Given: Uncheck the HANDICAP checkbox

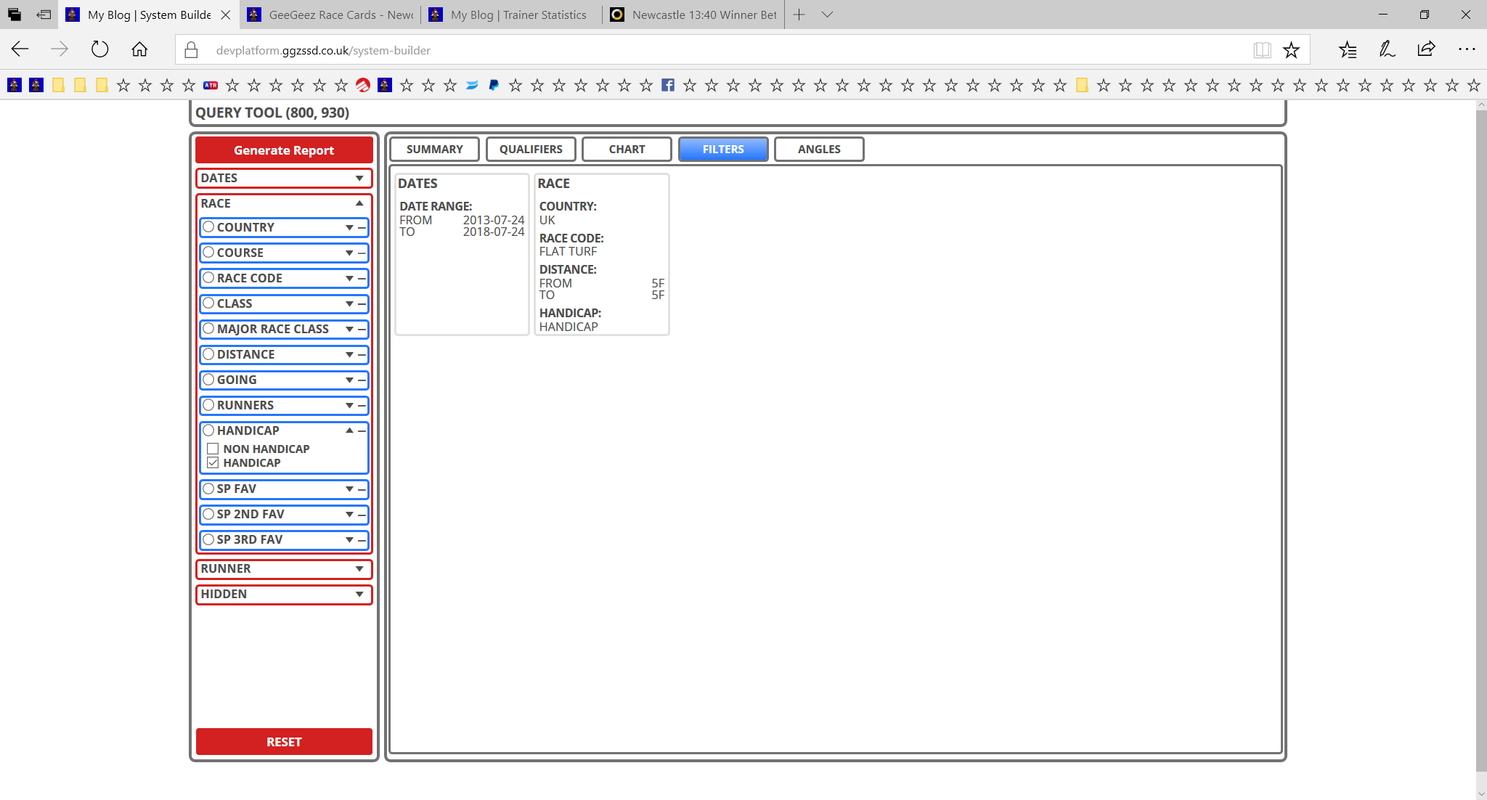Looking at the screenshot, I should tap(213, 462).
